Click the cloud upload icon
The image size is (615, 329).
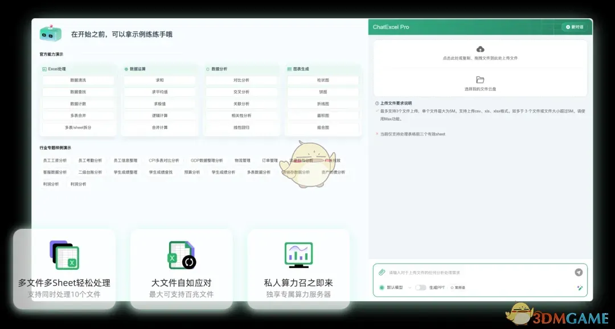click(481, 51)
